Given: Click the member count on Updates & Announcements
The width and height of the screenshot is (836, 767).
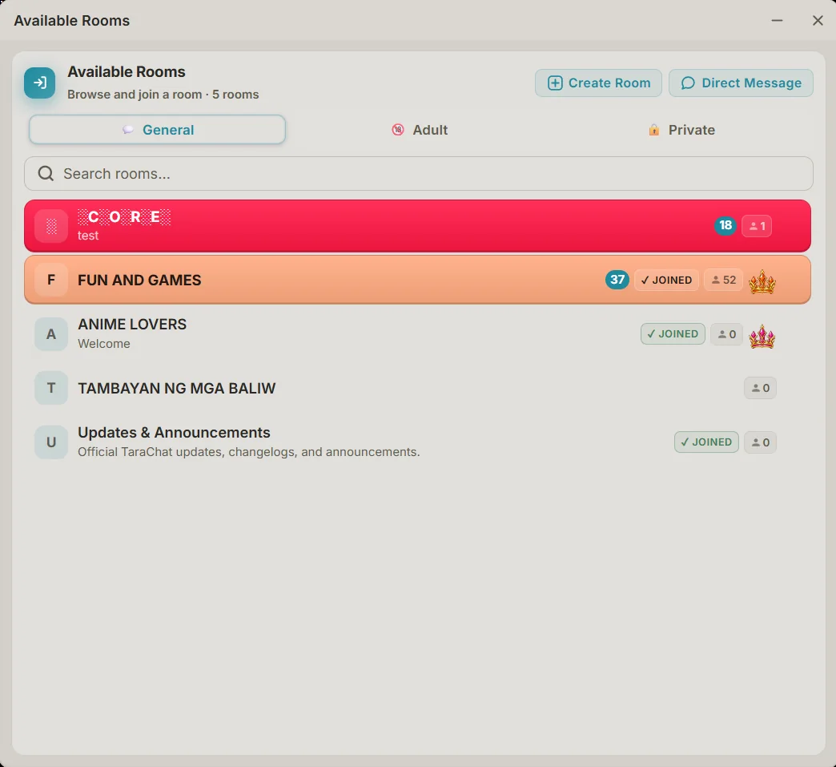Looking at the screenshot, I should tap(760, 442).
